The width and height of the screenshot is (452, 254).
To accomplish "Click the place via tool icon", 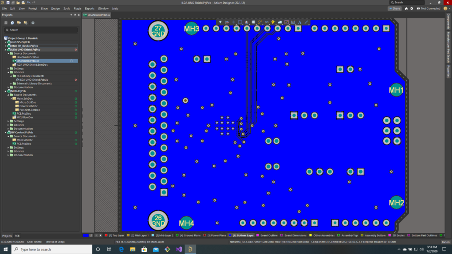I will [273, 22].
